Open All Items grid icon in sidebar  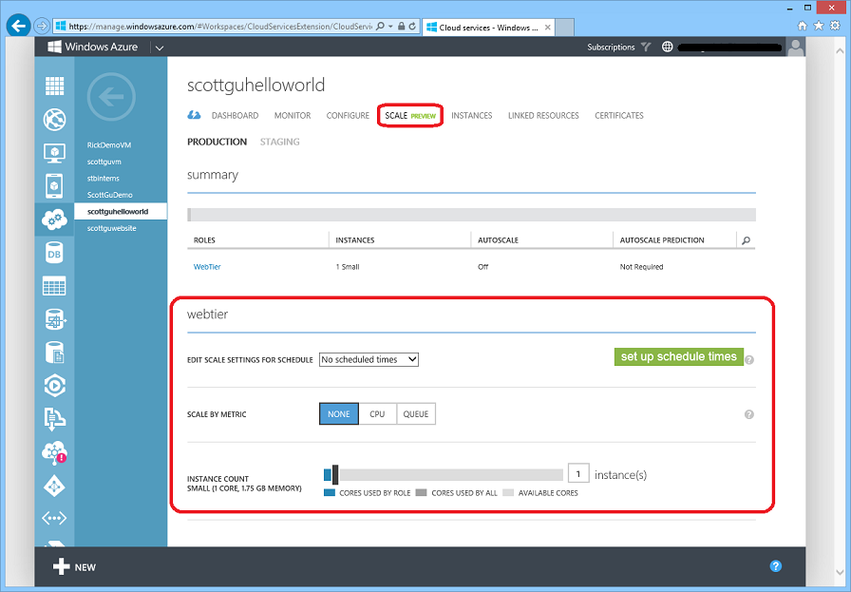pos(54,86)
